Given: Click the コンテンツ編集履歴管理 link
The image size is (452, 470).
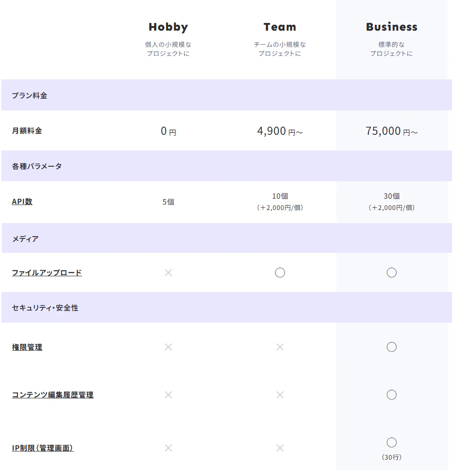Looking at the screenshot, I should pos(53,395).
